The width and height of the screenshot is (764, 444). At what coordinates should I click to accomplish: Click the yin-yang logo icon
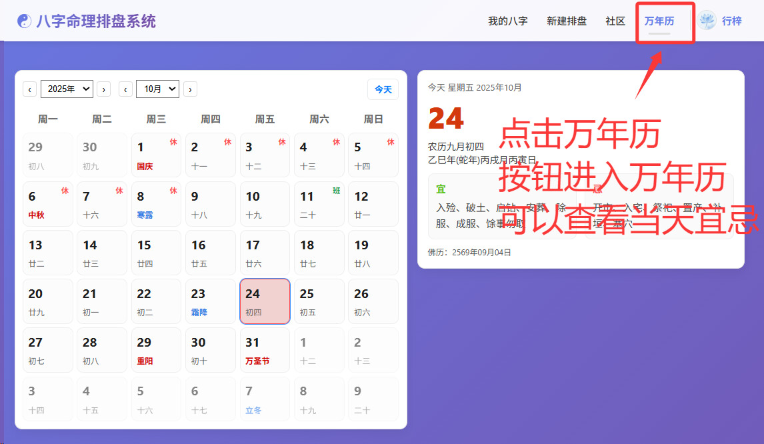(24, 21)
